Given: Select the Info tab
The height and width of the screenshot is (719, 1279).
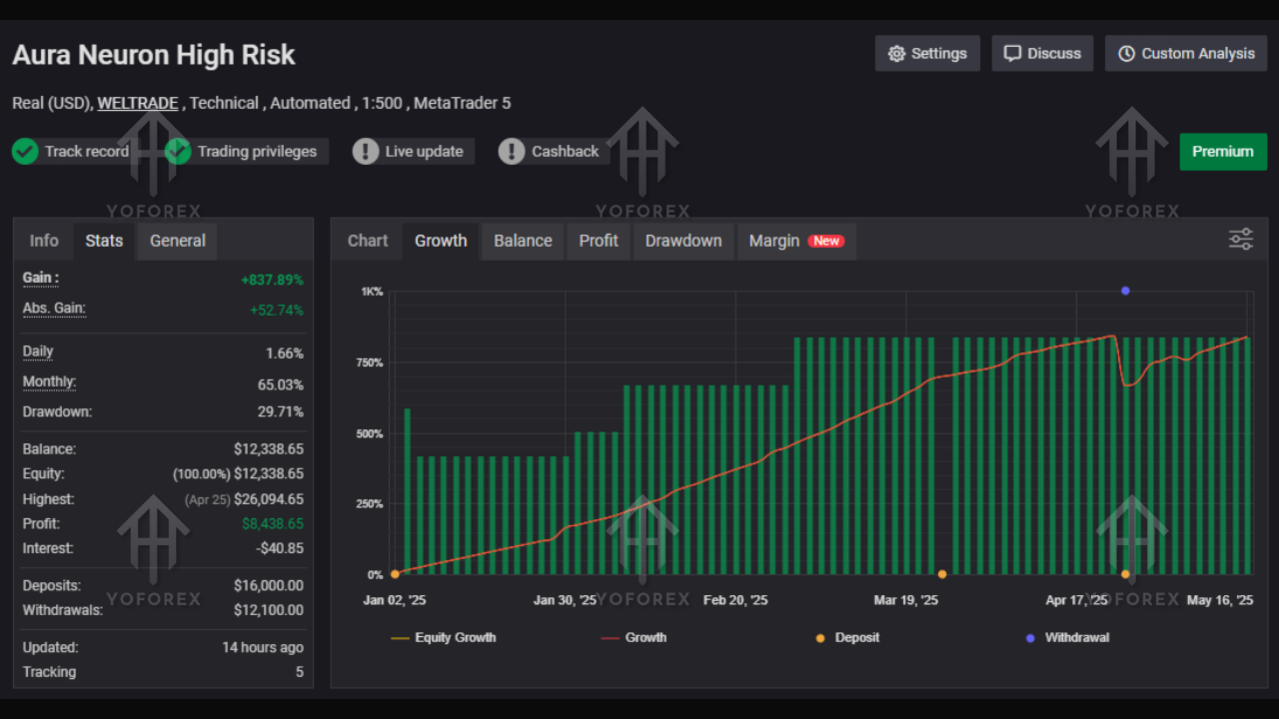Looking at the screenshot, I should [44, 241].
